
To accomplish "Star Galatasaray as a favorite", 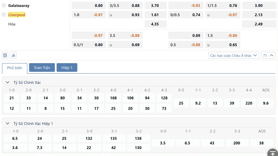I will tap(4, 5).
